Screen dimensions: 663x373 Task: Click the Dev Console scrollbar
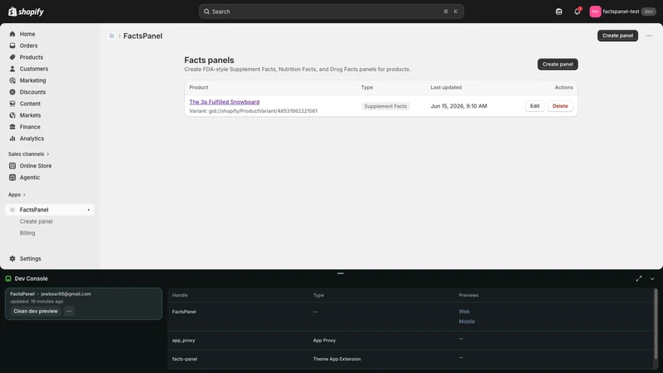pyautogui.click(x=656, y=323)
